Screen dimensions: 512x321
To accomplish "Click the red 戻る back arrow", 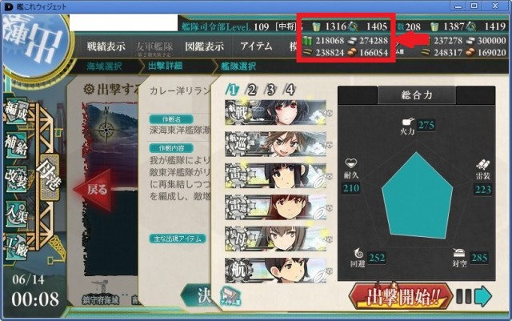I will [x=94, y=190].
